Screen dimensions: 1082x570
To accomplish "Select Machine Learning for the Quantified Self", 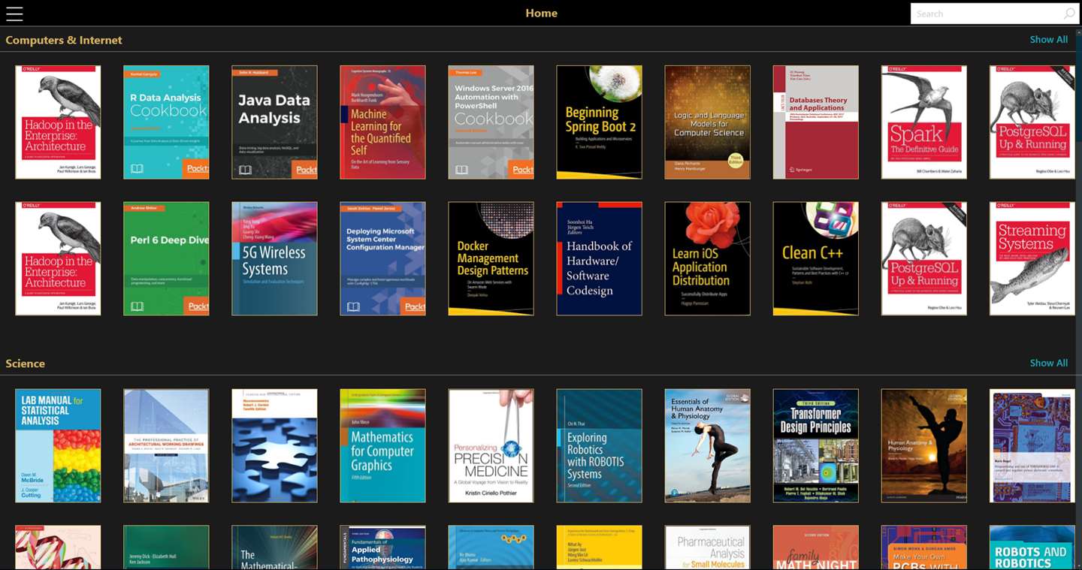I will click(x=382, y=122).
